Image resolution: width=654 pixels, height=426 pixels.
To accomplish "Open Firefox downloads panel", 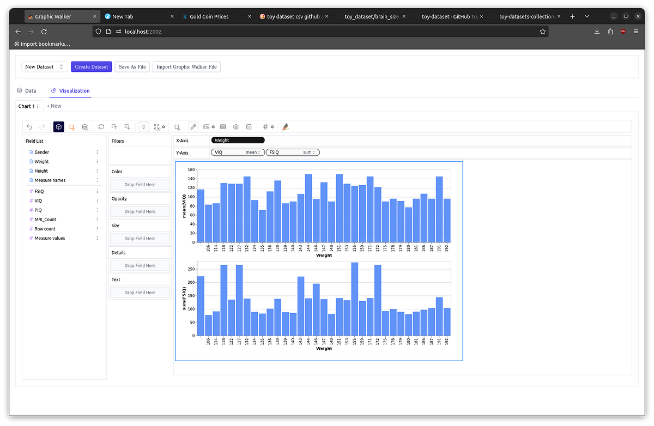I will coord(597,32).
